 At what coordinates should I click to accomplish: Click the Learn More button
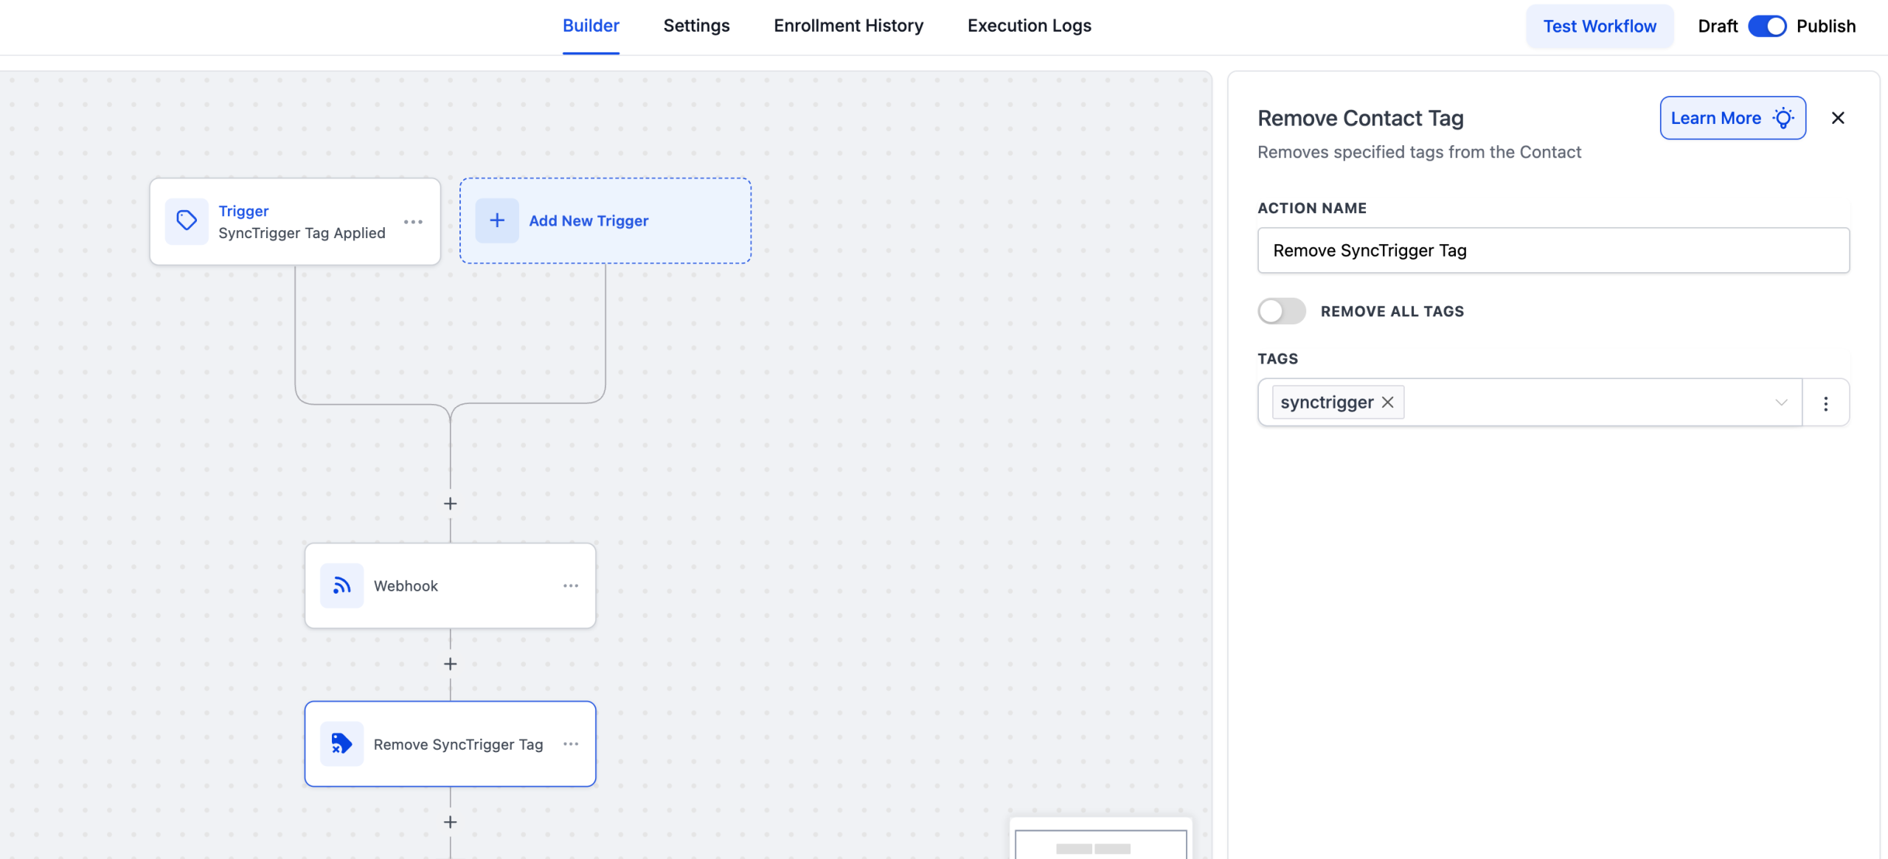click(x=1732, y=118)
